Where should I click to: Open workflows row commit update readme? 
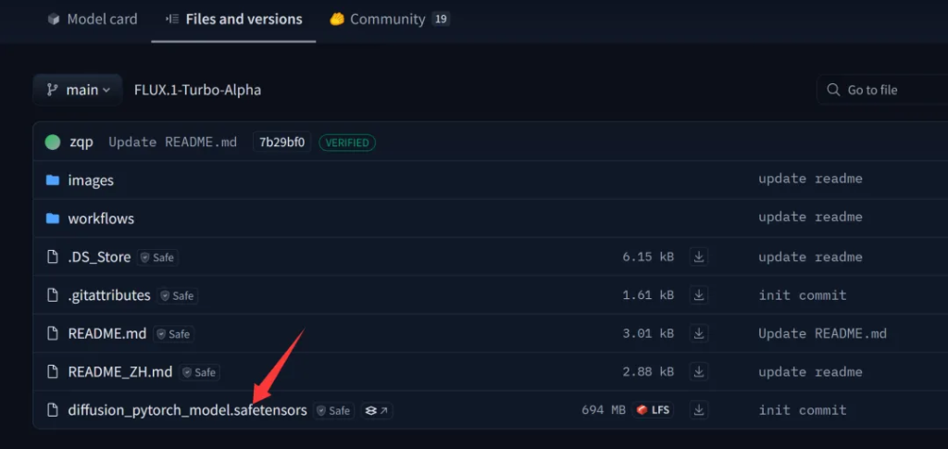810,217
